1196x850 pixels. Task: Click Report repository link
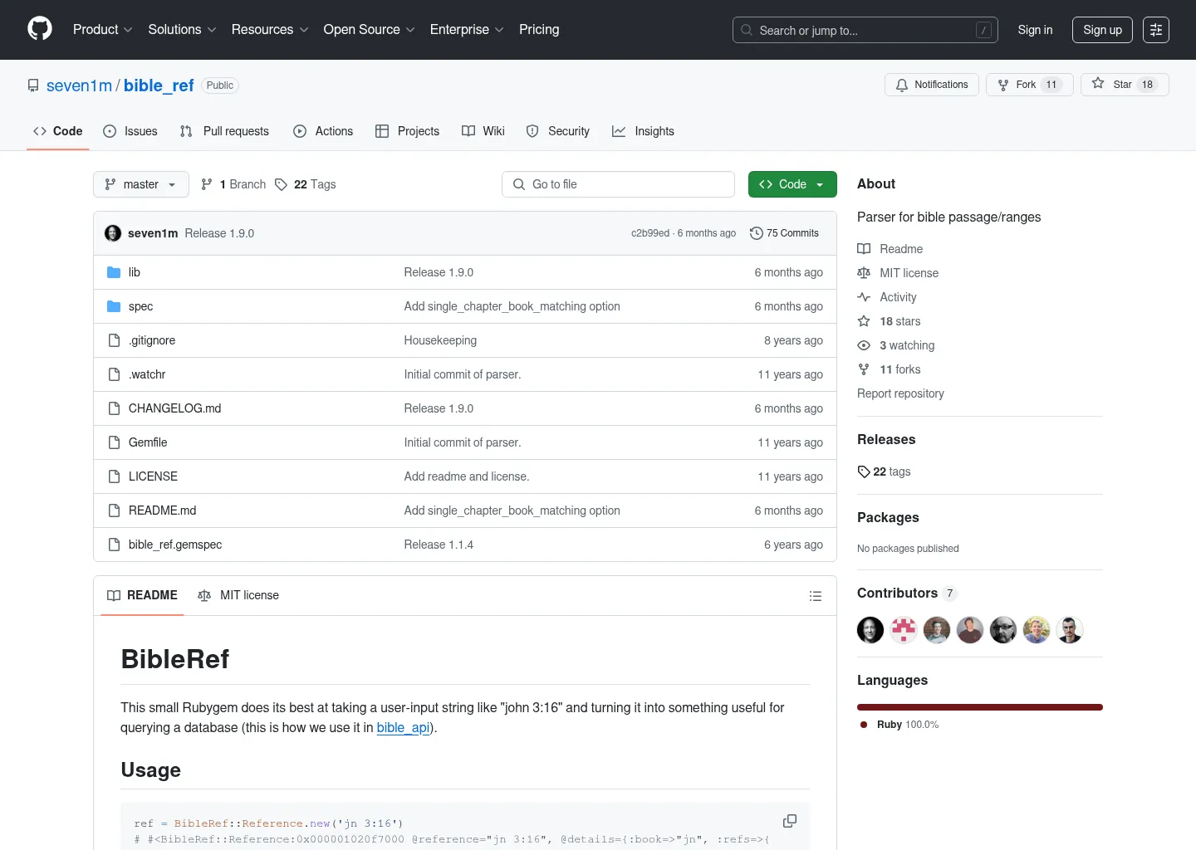click(900, 393)
